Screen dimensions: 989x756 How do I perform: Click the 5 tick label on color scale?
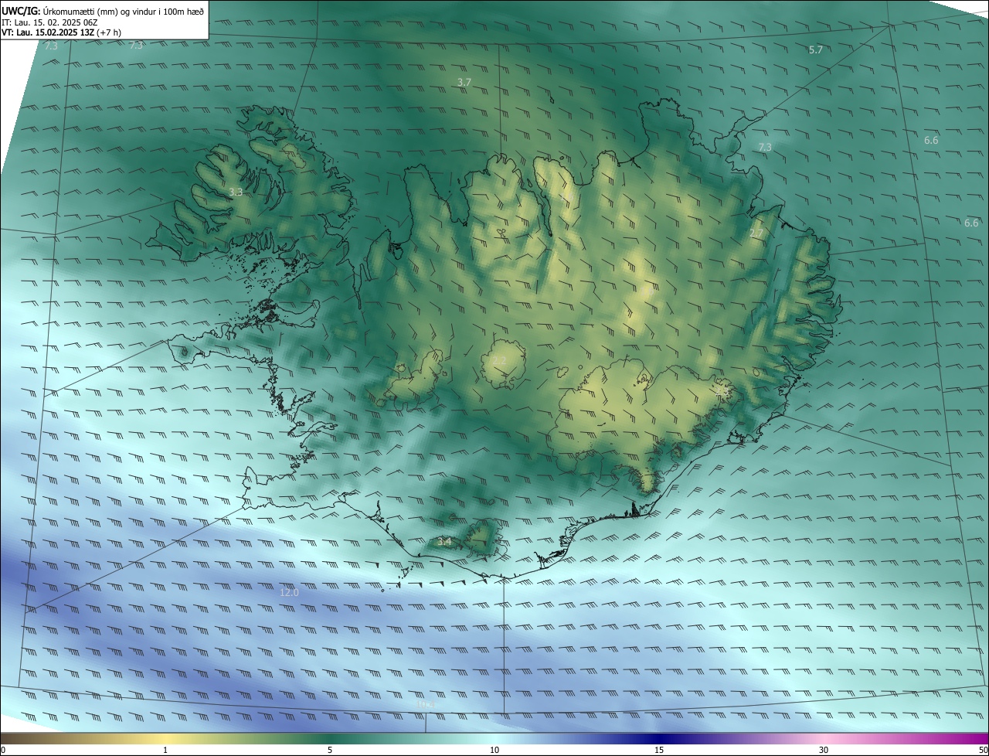[x=330, y=750]
